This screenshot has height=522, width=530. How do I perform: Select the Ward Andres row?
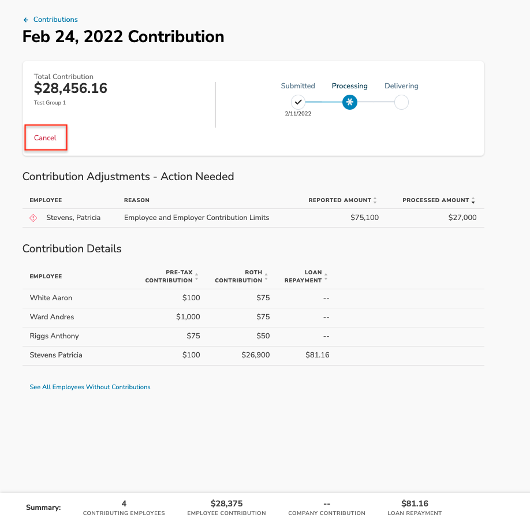[253, 317]
